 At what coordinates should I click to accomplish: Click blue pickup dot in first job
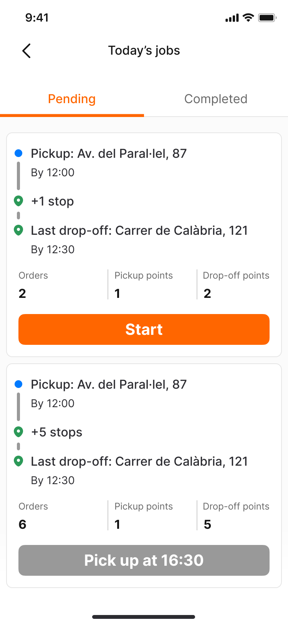pyautogui.click(x=18, y=153)
